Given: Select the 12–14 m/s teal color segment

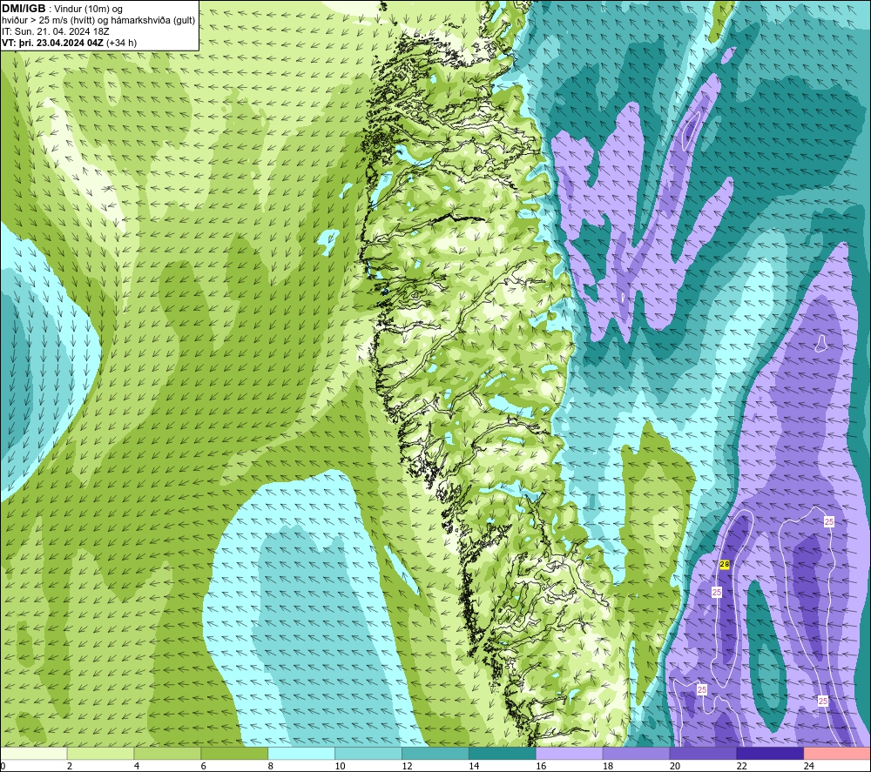Looking at the screenshot, I should pos(435,753).
